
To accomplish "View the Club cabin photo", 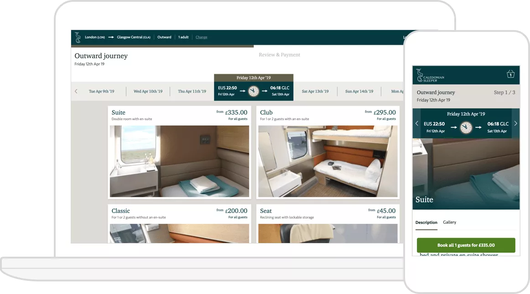I will [x=327, y=162].
